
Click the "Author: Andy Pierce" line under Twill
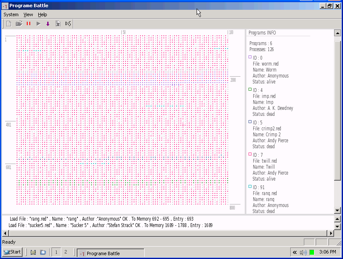click(x=270, y=173)
